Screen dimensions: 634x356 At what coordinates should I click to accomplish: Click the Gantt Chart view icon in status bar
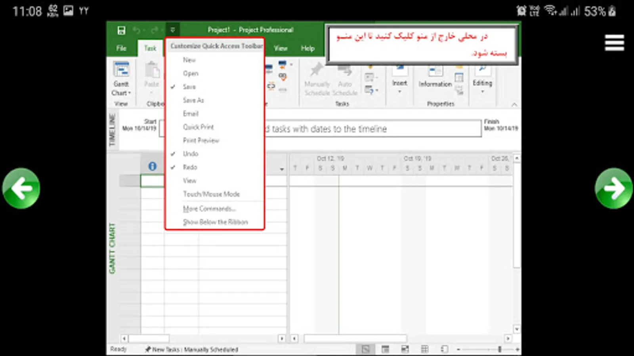click(x=365, y=349)
